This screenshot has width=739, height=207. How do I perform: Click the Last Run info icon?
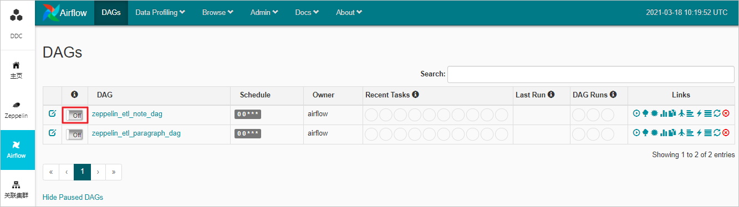click(x=551, y=95)
